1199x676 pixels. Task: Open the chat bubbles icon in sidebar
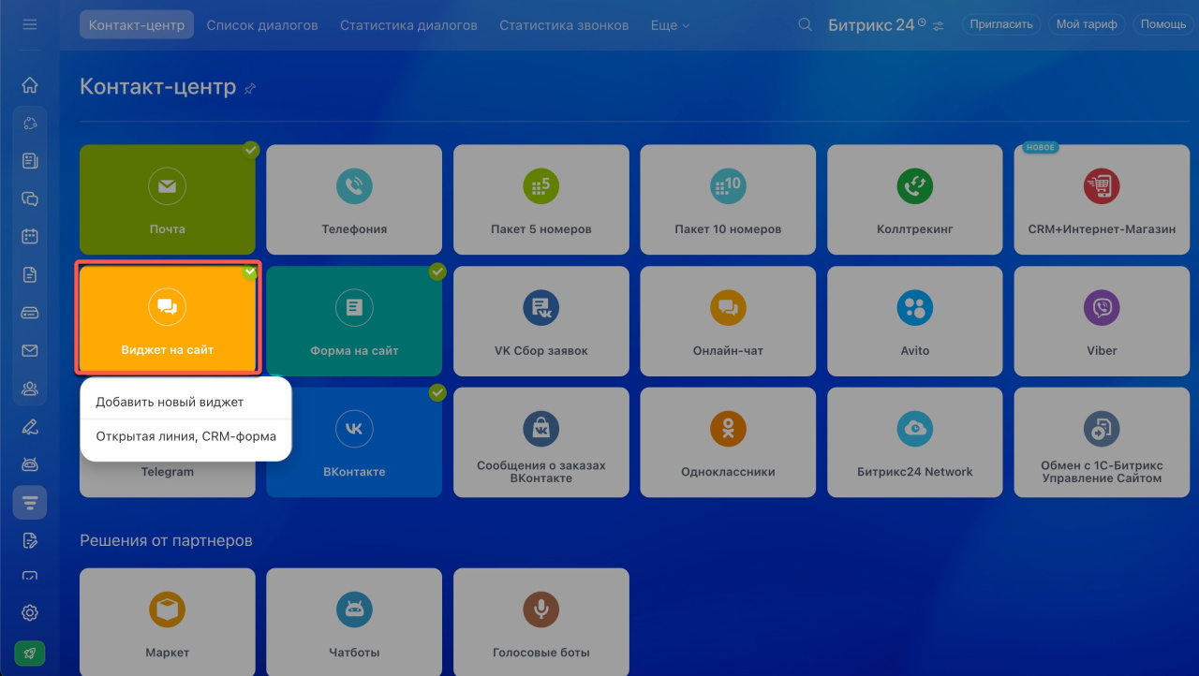tap(30, 198)
